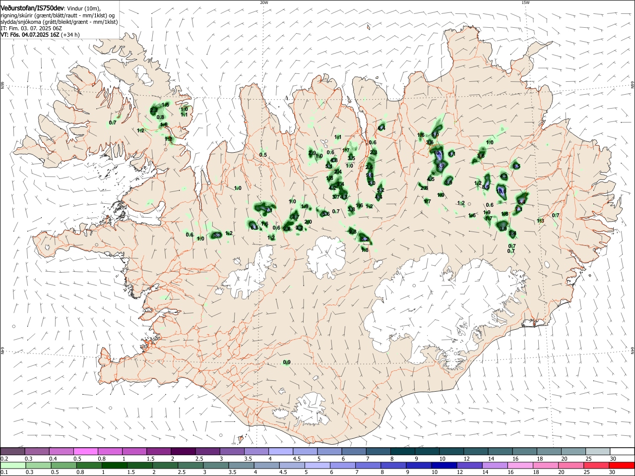Select the dark navy blue rain legend swatch
Viewport: 635px width, 476px height.
tap(443, 465)
